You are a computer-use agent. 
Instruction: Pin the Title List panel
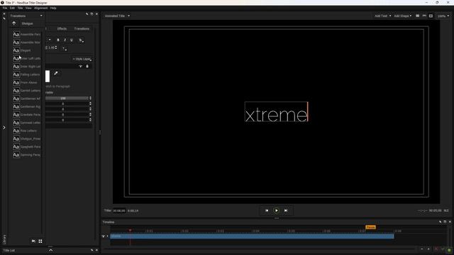click(x=92, y=250)
